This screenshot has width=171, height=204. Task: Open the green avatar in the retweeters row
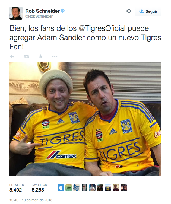point(69,188)
